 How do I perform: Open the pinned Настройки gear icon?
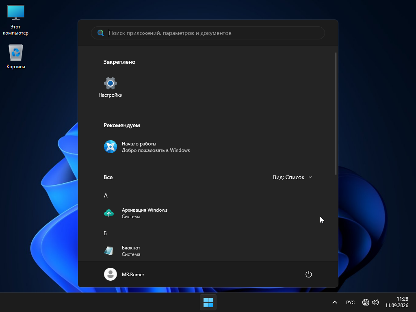[x=110, y=83]
